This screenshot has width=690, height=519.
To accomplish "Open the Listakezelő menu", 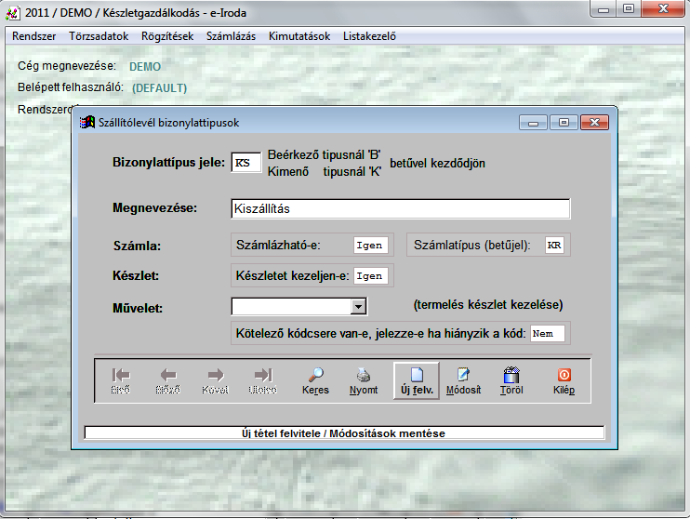I will coord(369,36).
